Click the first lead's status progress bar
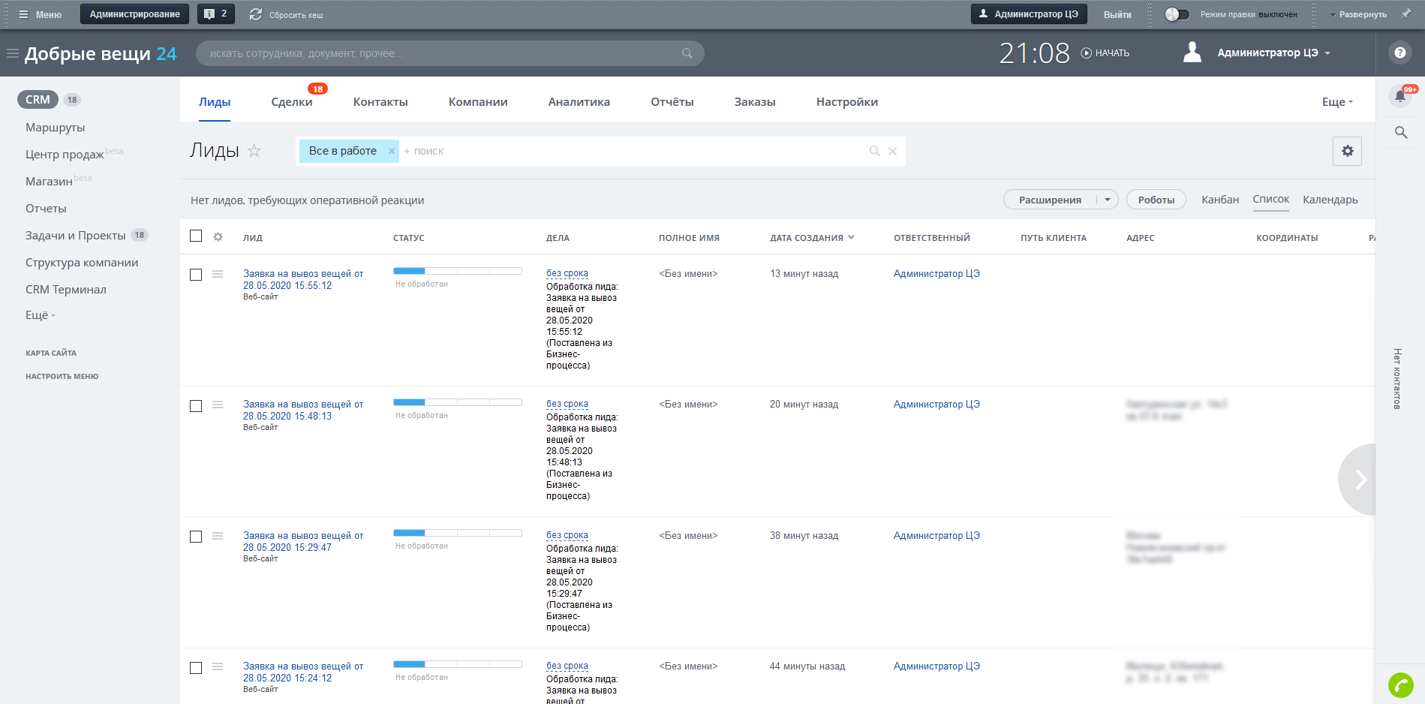 tap(457, 270)
